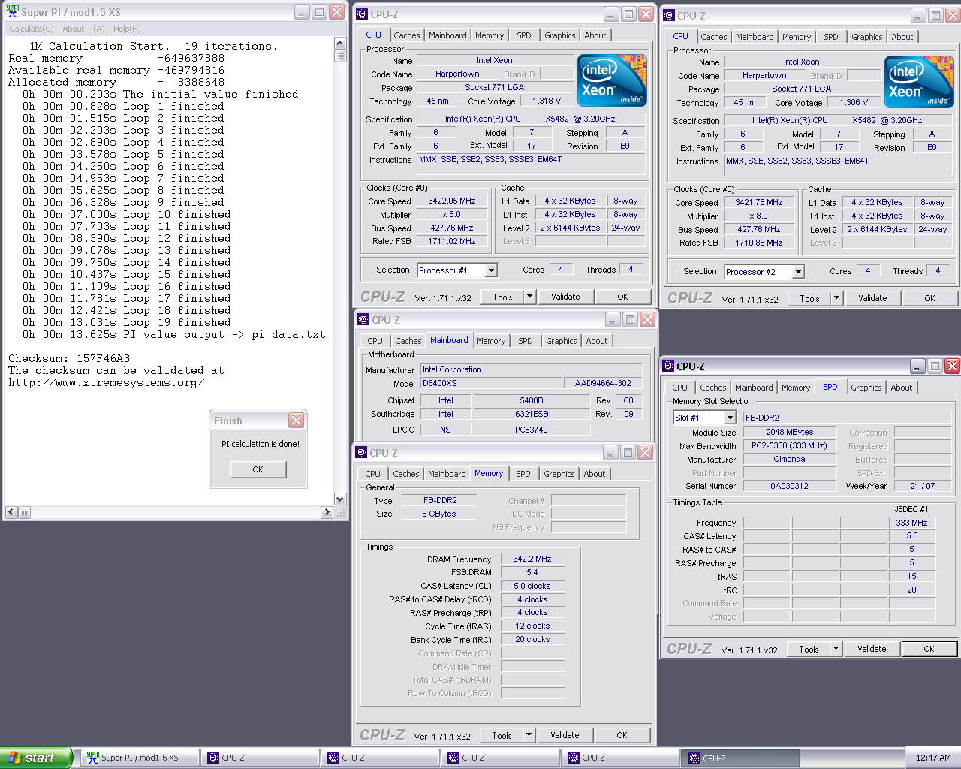Switch to About tab in Processor #2 CPU-Z window
The height and width of the screenshot is (769, 961).
902,37
